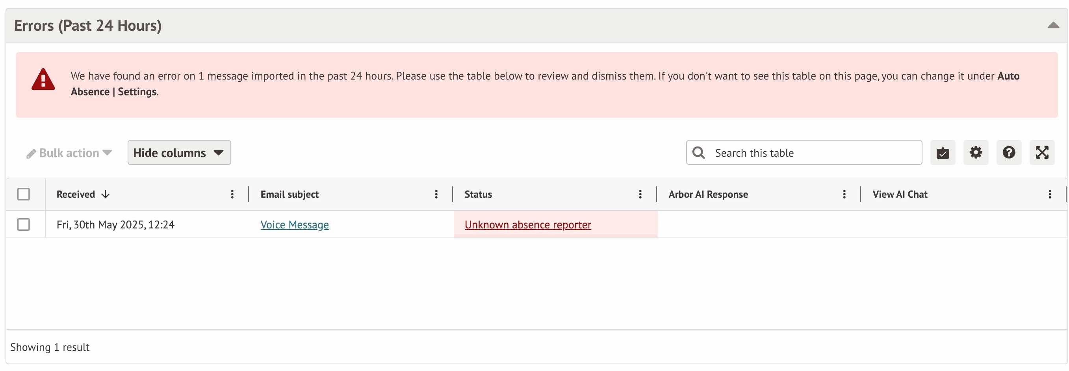Click Unknown absence reporter status link
This screenshot has width=1069, height=371.
(527, 224)
